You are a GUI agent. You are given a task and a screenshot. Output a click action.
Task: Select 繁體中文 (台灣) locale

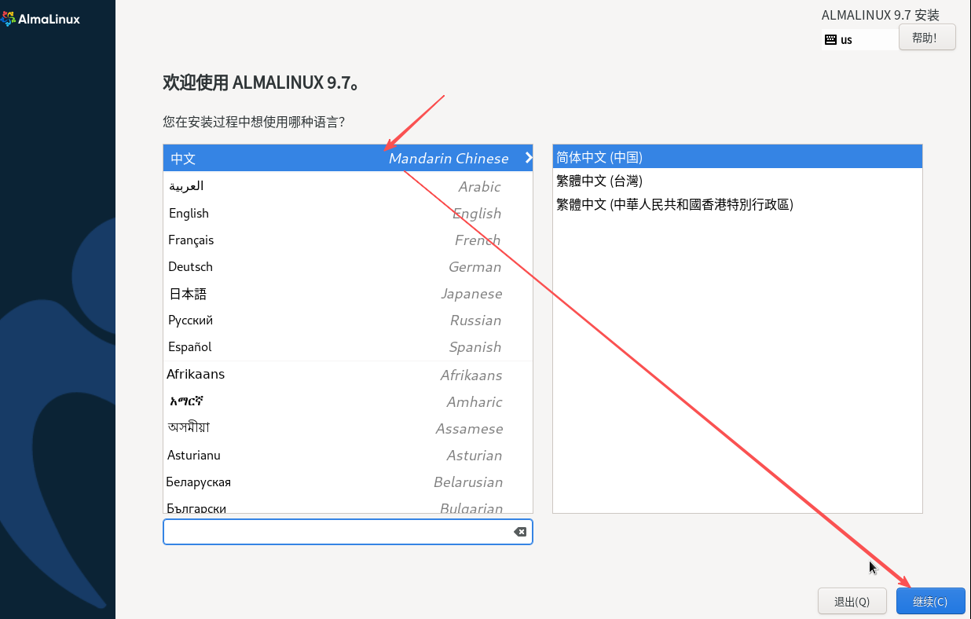737,181
